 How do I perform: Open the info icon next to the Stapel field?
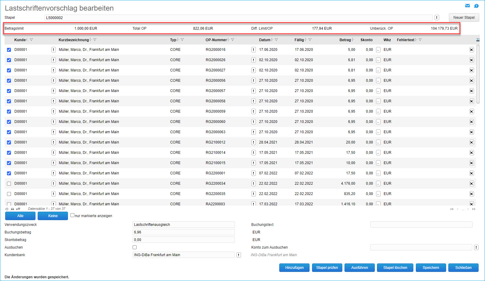tap(437, 18)
